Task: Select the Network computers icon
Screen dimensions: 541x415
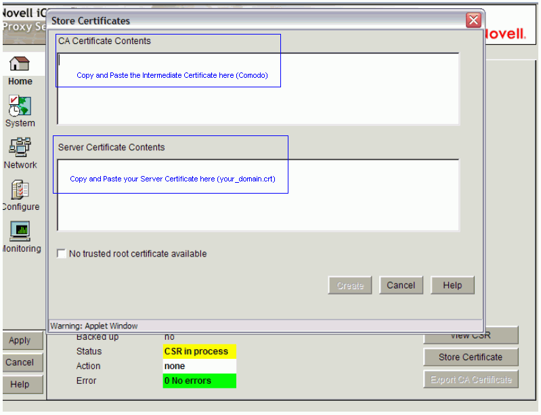Action: [20, 147]
